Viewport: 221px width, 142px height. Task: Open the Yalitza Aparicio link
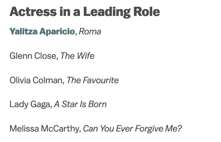click(x=42, y=32)
